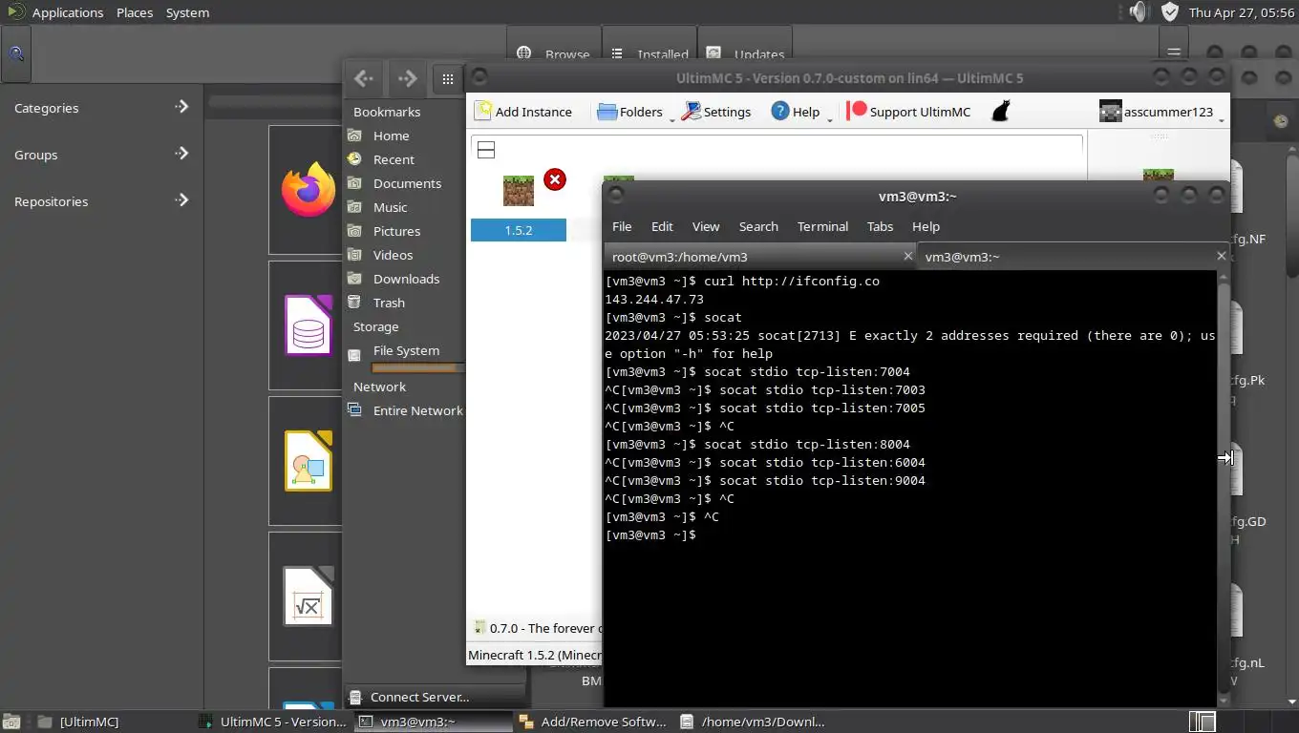Switch to Updates tab in software manager
The height and width of the screenshot is (733, 1299).
pos(747,54)
